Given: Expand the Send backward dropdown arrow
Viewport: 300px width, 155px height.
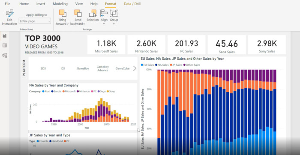Looking at the screenshot, I should coord(84,24).
